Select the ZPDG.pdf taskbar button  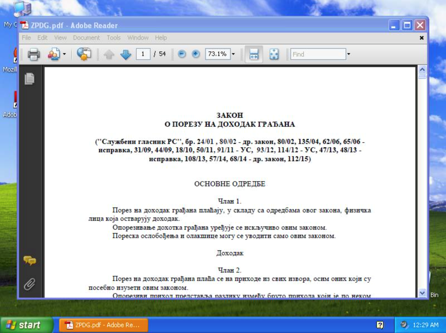tap(103, 325)
